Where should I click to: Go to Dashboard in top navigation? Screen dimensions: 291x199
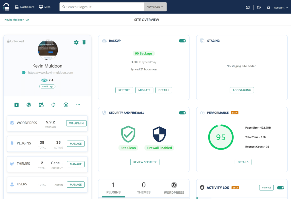[25, 7]
